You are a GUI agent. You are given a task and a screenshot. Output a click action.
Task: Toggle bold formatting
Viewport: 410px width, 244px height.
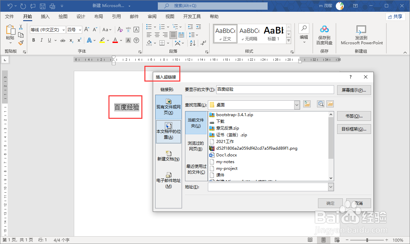tap(34, 40)
